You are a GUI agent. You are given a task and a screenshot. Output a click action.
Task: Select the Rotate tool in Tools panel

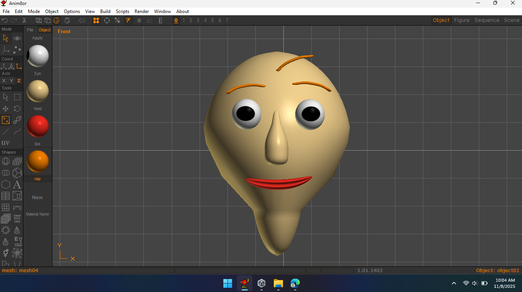click(x=17, y=109)
